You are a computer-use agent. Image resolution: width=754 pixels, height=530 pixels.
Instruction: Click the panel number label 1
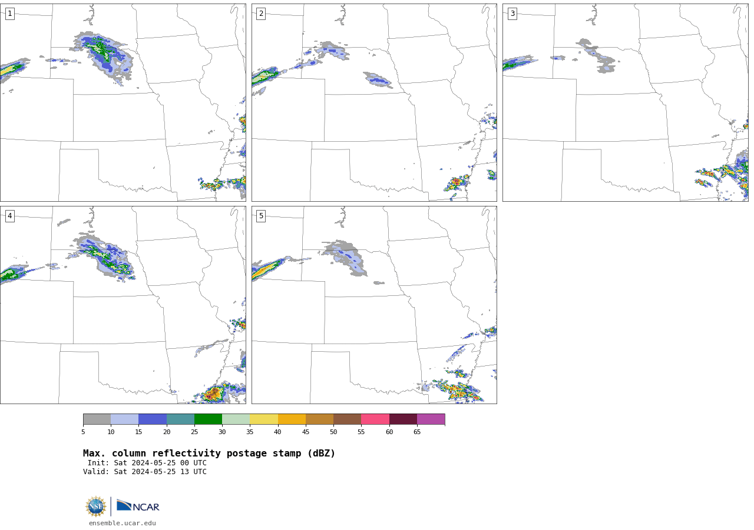coord(9,14)
